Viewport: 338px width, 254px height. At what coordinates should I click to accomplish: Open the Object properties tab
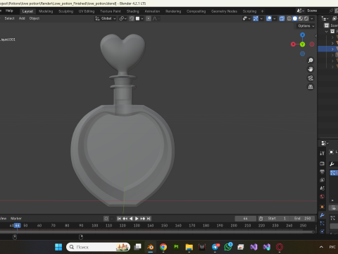click(322, 207)
